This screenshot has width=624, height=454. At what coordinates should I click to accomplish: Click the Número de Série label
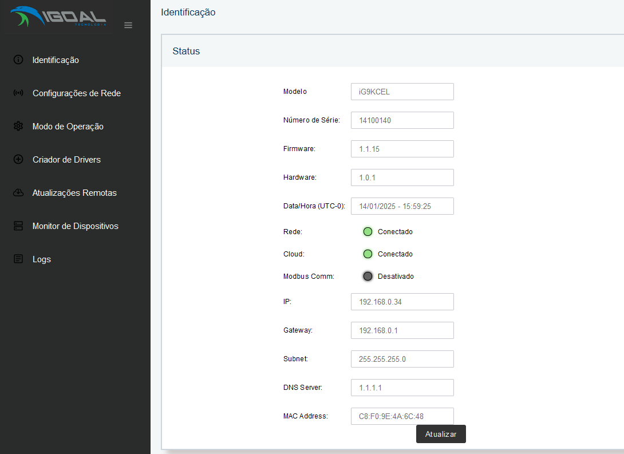coord(311,120)
